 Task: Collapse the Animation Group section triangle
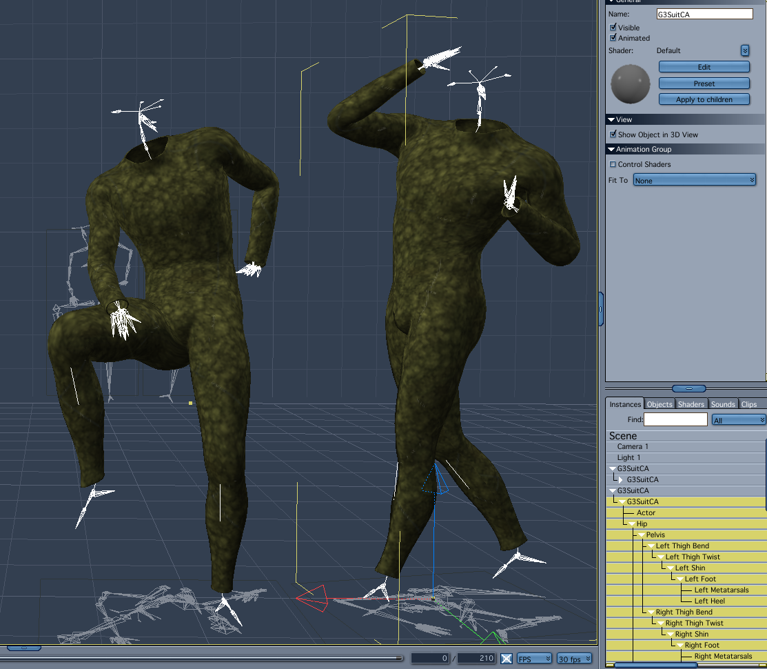(611, 149)
